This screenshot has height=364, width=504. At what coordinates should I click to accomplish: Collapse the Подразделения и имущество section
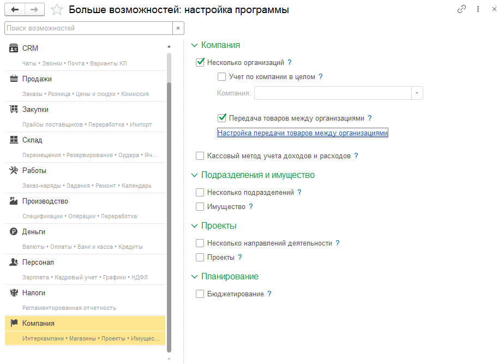195,175
